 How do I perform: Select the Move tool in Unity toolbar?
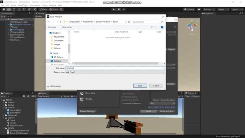[x=9, y=9]
